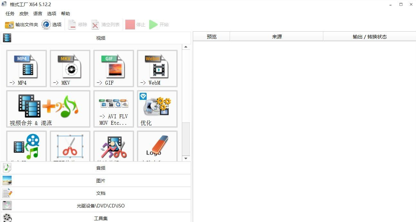Select the AVI FLV MOV converter
Viewport: 416px width, 222px height.
113,109
